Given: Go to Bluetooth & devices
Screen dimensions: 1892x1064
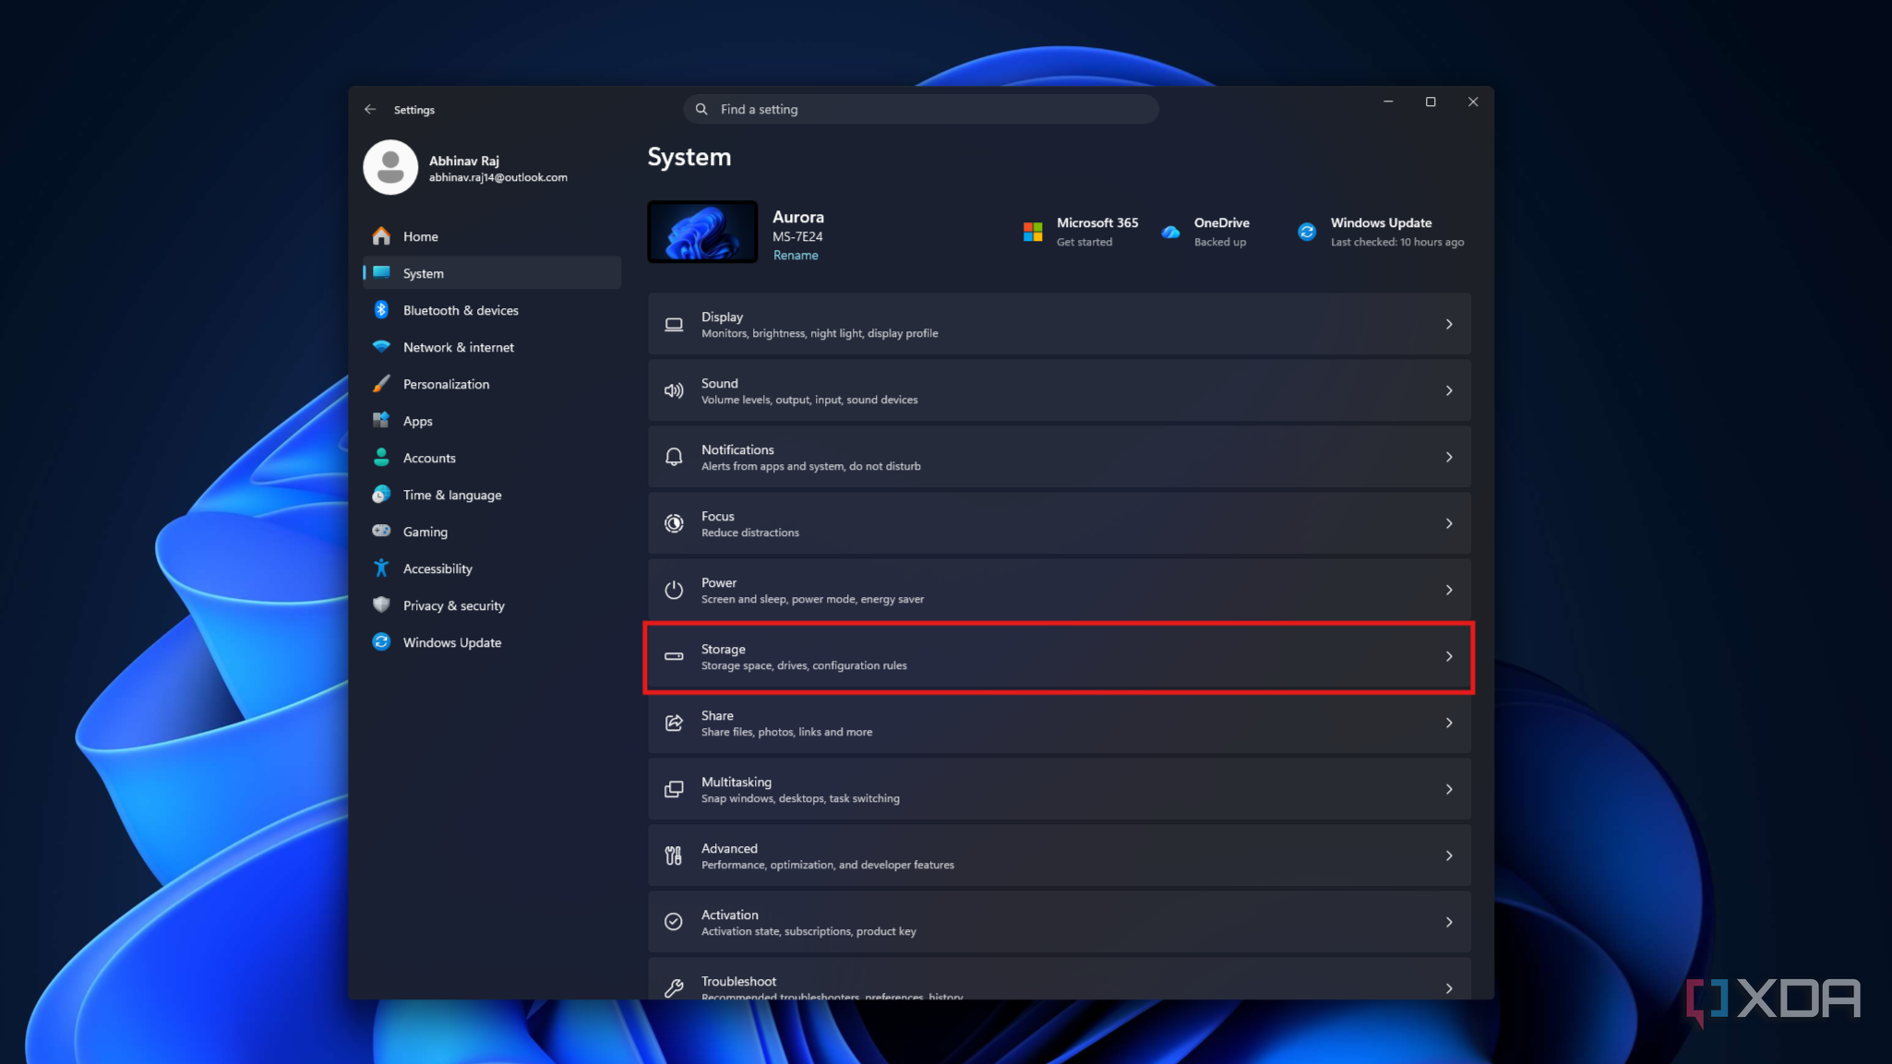Looking at the screenshot, I should point(492,310).
